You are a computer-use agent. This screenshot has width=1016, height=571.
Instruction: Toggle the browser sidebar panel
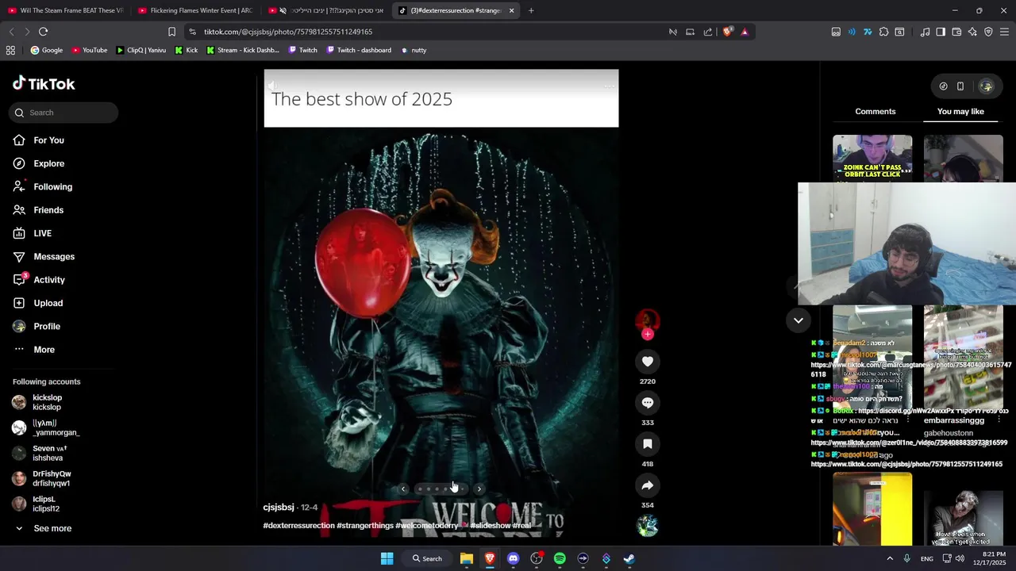(941, 32)
